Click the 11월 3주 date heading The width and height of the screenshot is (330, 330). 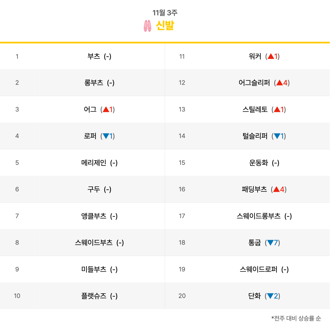(165, 13)
